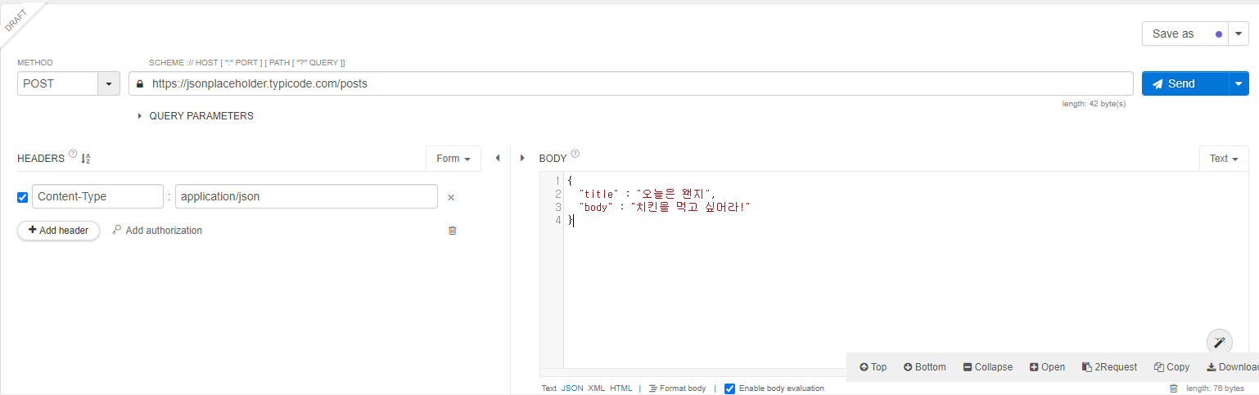
Task: Open the Send button dropdown arrow
Action: coord(1239,83)
